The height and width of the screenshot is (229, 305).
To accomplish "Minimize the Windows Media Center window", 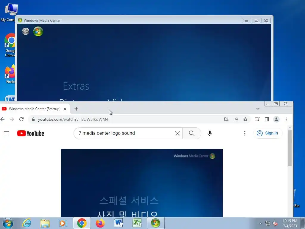I will tap(246, 21).
